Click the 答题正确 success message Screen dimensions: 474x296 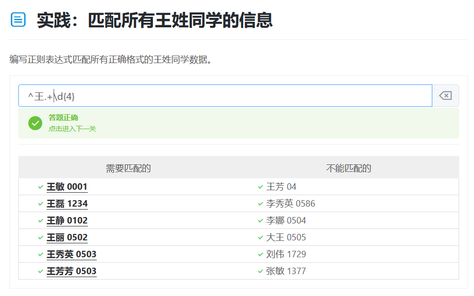[x=63, y=118]
